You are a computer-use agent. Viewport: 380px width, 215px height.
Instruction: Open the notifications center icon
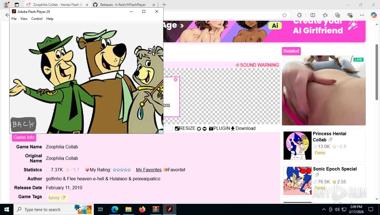point(371,209)
